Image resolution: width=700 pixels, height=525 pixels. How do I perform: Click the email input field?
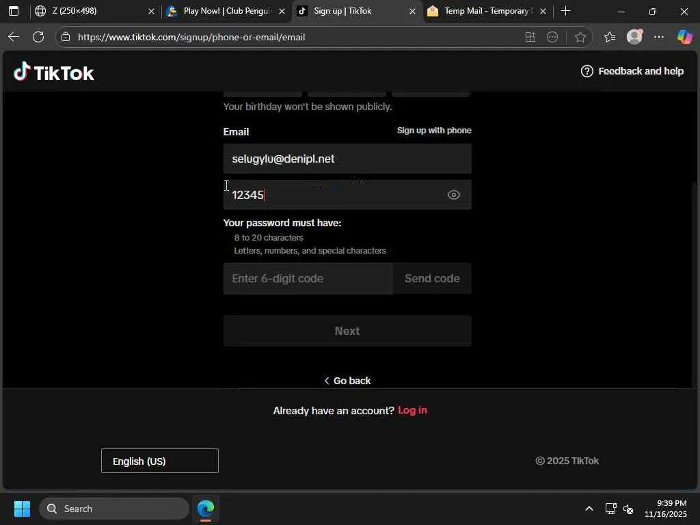tap(347, 159)
